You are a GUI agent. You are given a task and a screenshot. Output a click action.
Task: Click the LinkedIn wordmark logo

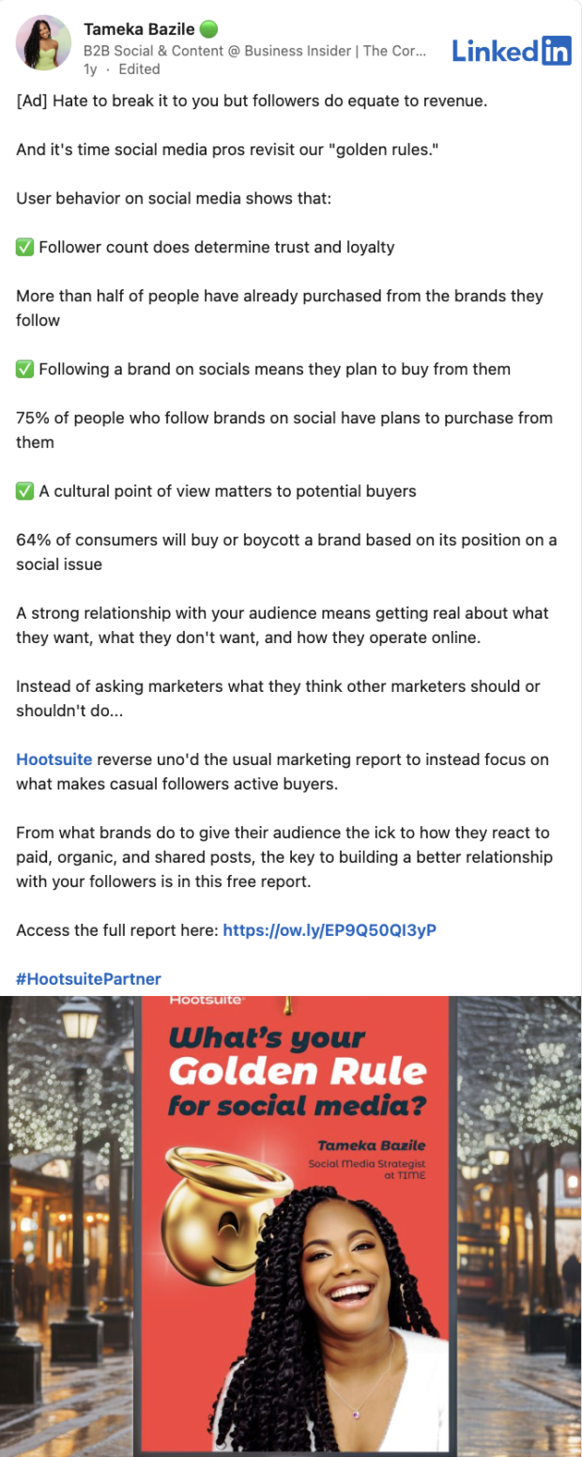pyautogui.click(x=496, y=52)
